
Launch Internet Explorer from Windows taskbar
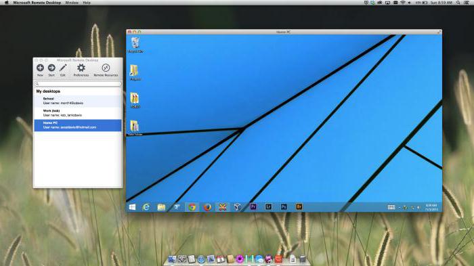pyautogui.click(x=146, y=207)
